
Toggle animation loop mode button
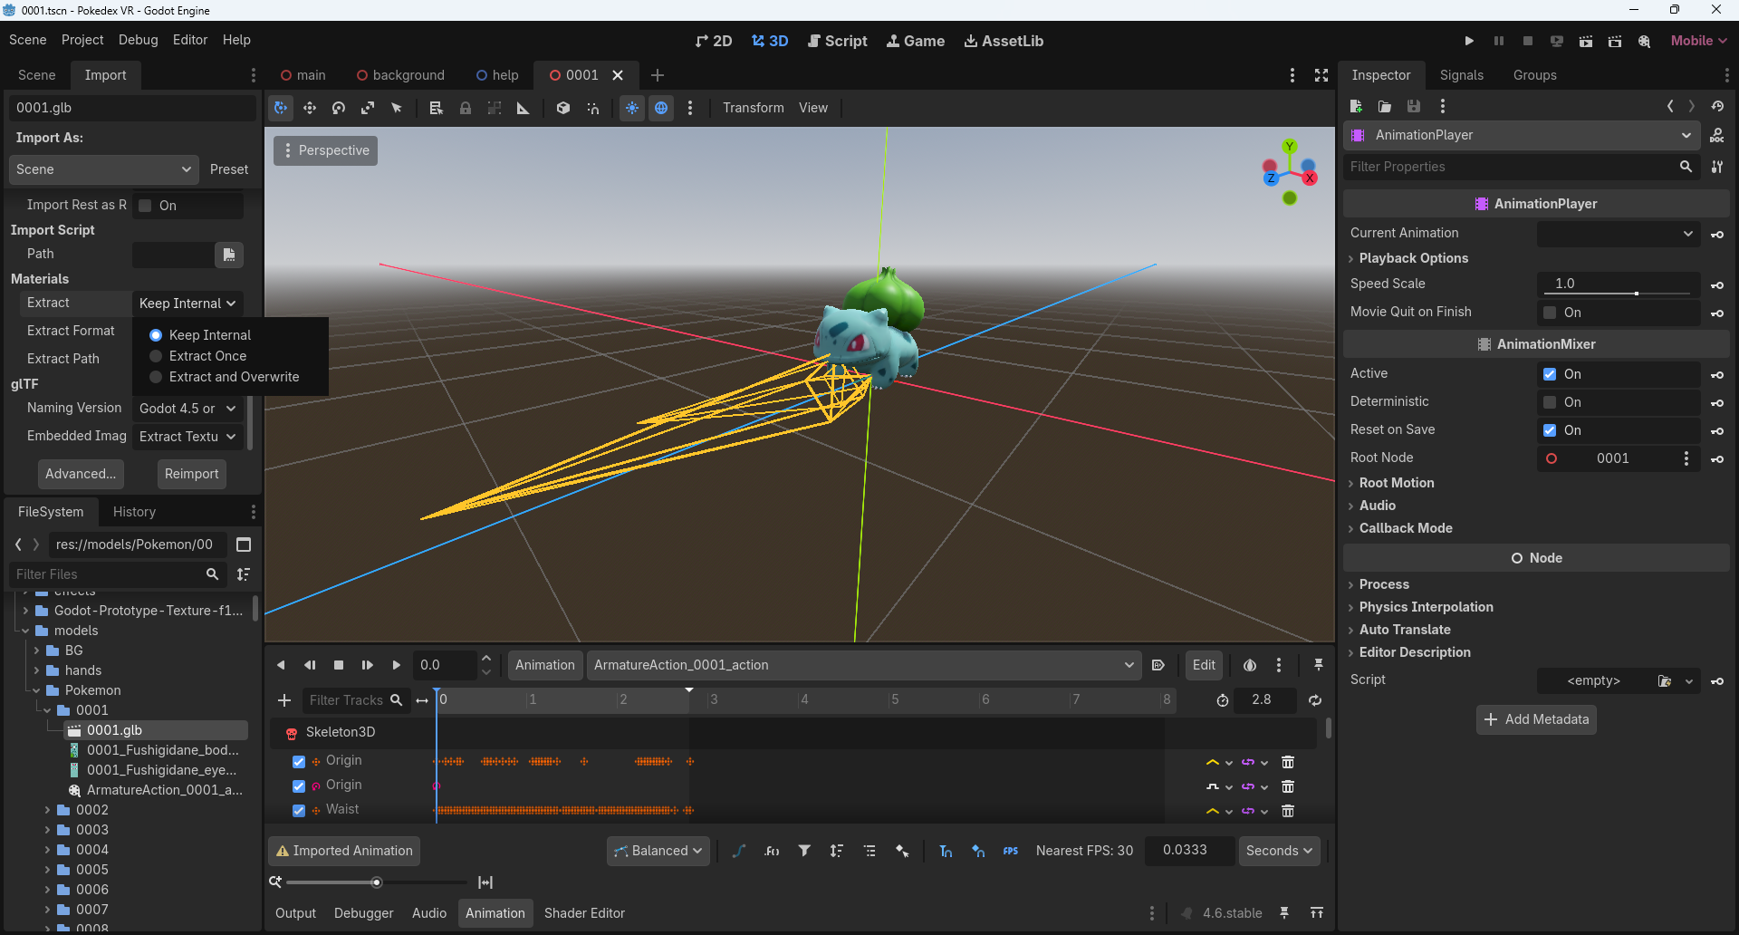(x=1315, y=700)
